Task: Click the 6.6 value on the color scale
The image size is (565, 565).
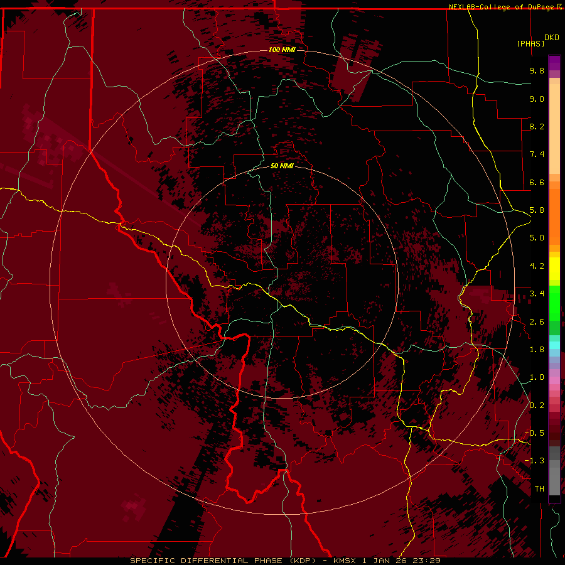Action: click(x=537, y=182)
